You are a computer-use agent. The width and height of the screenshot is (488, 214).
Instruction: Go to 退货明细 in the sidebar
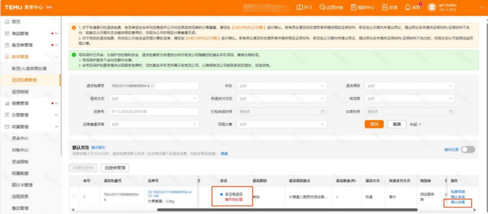click(20, 91)
